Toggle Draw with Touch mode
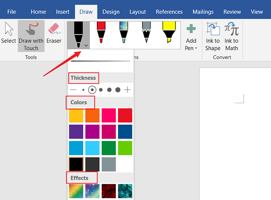This screenshot has width=271, height=200. click(31, 36)
